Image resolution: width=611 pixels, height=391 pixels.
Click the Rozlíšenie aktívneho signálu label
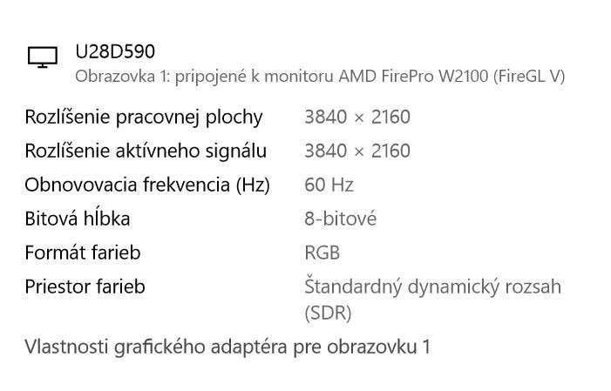pyautogui.click(x=146, y=152)
